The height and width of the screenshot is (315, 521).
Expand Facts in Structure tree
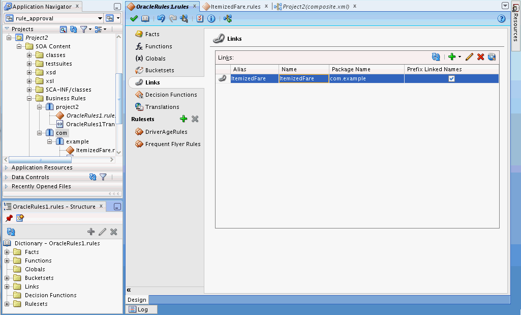pos(7,252)
